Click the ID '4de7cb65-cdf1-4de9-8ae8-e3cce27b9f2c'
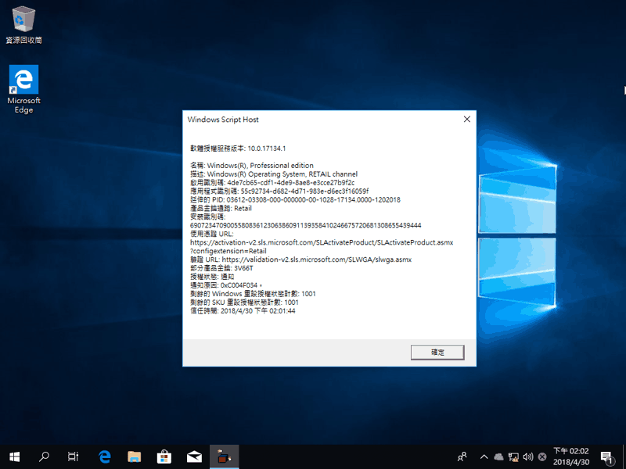This screenshot has height=469, width=626. (x=290, y=183)
